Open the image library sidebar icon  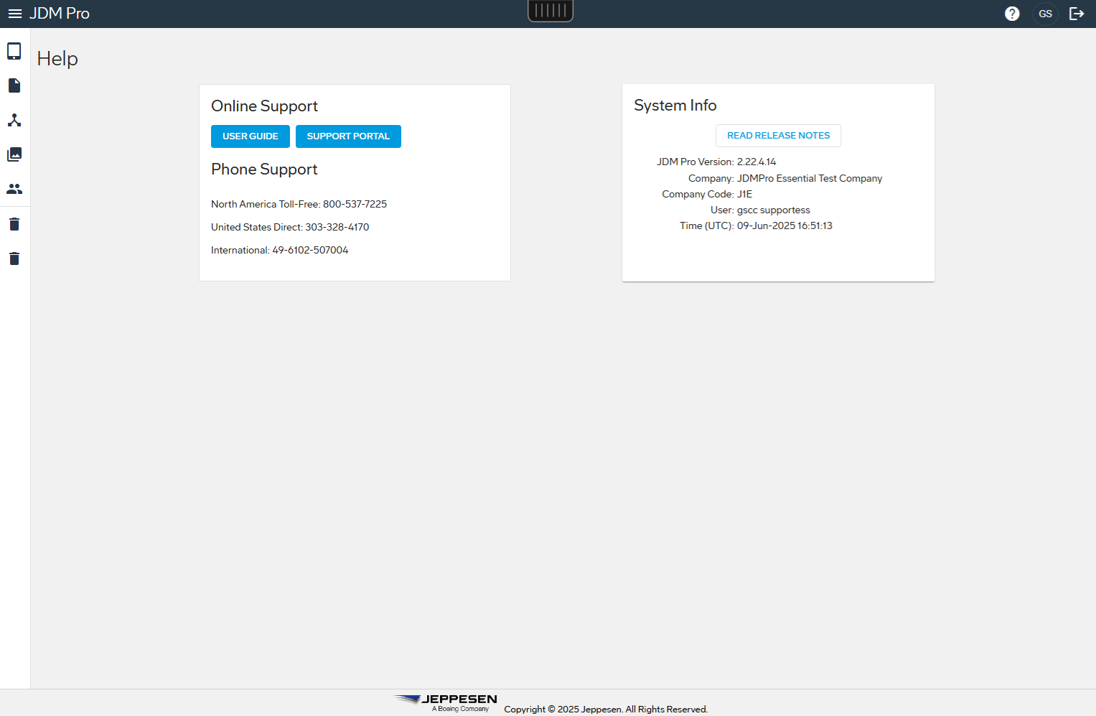click(14, 154)
